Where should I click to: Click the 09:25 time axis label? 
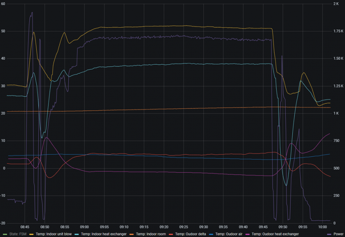point(184,227)
